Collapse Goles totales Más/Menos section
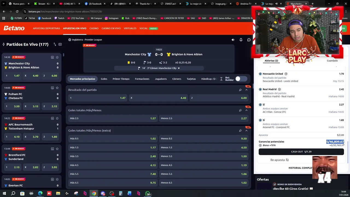 coord(246,110)
